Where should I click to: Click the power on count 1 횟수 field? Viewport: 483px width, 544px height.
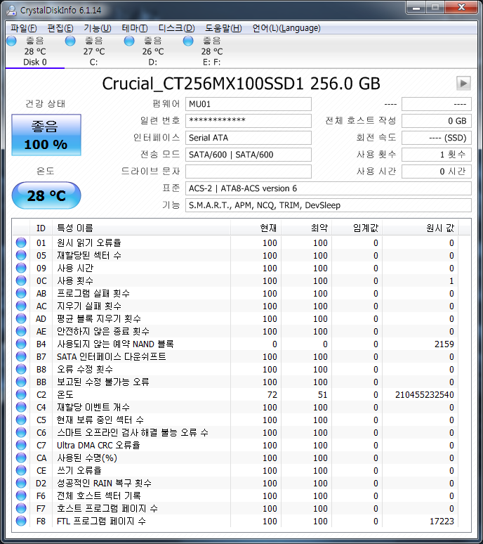[436, 155]
